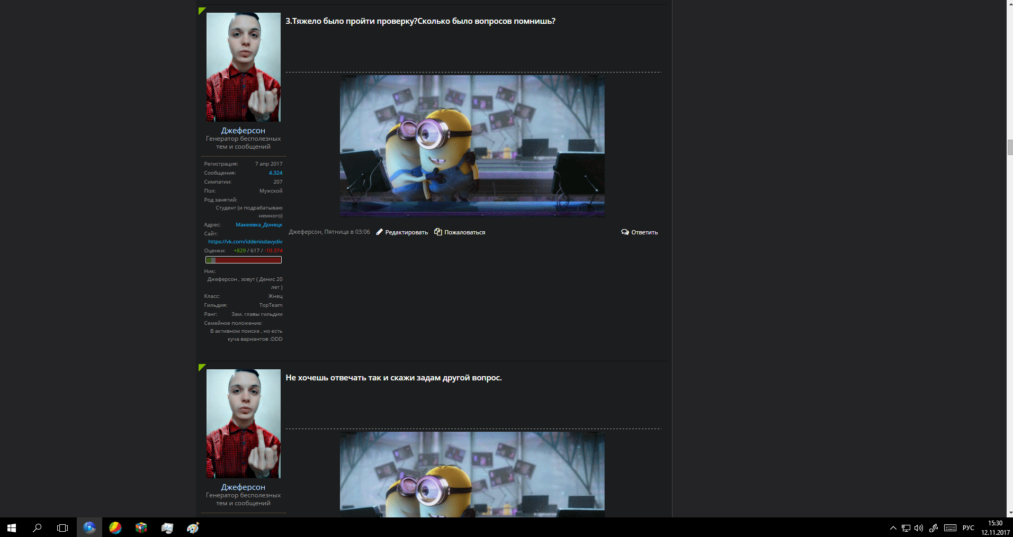Image resolution: width=1013 pixels, height=537 pixels.
Task: Open Макеевка_Донецк address link
Action: tap(259, 225)
